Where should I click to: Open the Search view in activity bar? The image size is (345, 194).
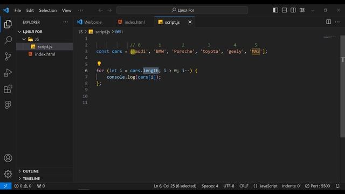point(8,40)
